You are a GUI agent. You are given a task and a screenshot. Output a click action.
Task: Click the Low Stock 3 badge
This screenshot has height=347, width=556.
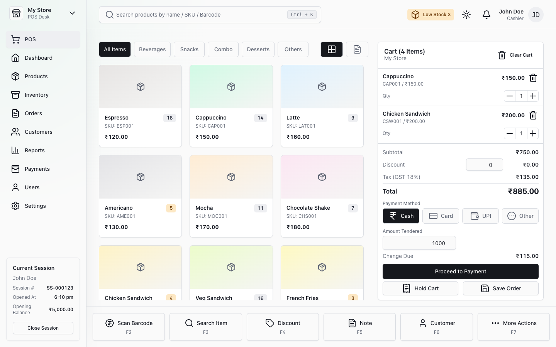pos(431,15)
